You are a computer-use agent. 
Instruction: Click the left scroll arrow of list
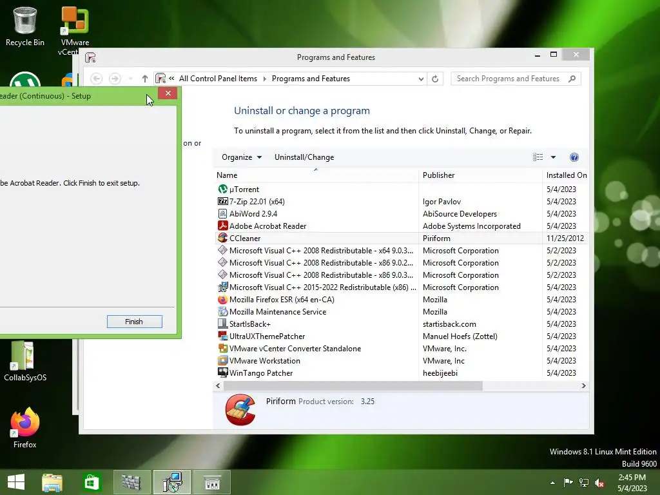click(218, 386)
